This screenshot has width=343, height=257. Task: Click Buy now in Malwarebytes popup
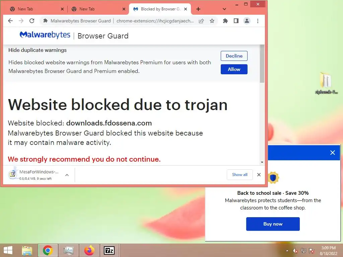point(273,224)
